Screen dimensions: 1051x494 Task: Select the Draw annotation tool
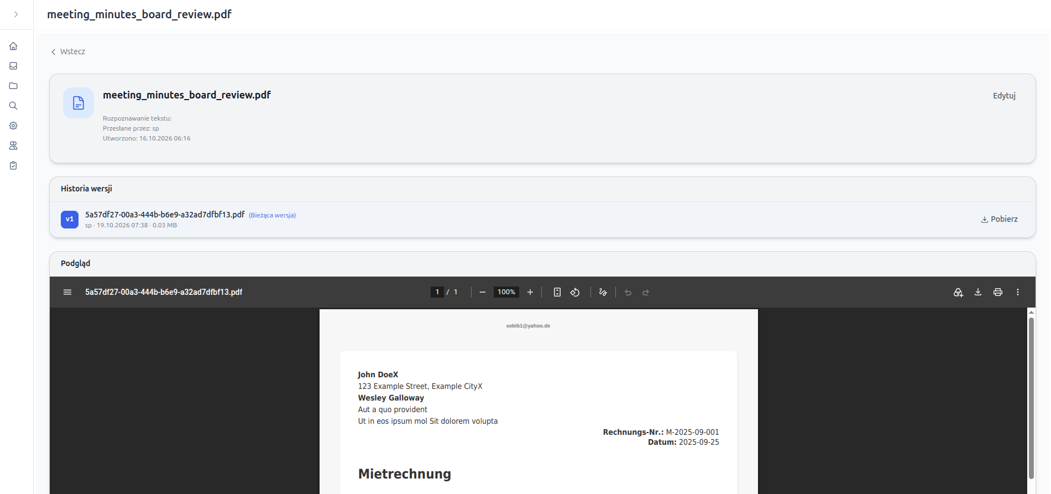[x=603, y=292]
